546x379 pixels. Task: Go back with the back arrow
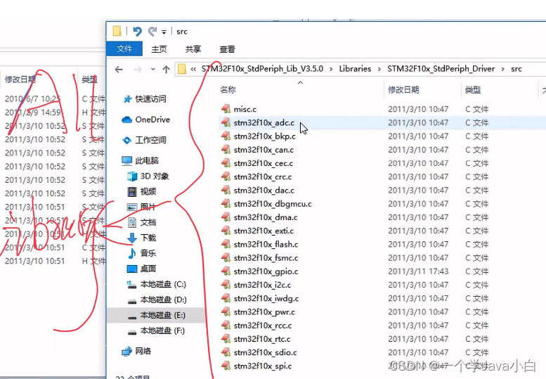119,70
